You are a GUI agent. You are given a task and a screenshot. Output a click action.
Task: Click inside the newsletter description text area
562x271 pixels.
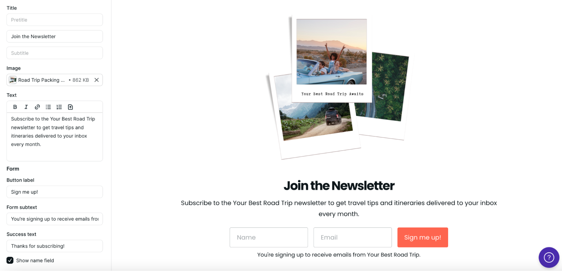point(55,137)
